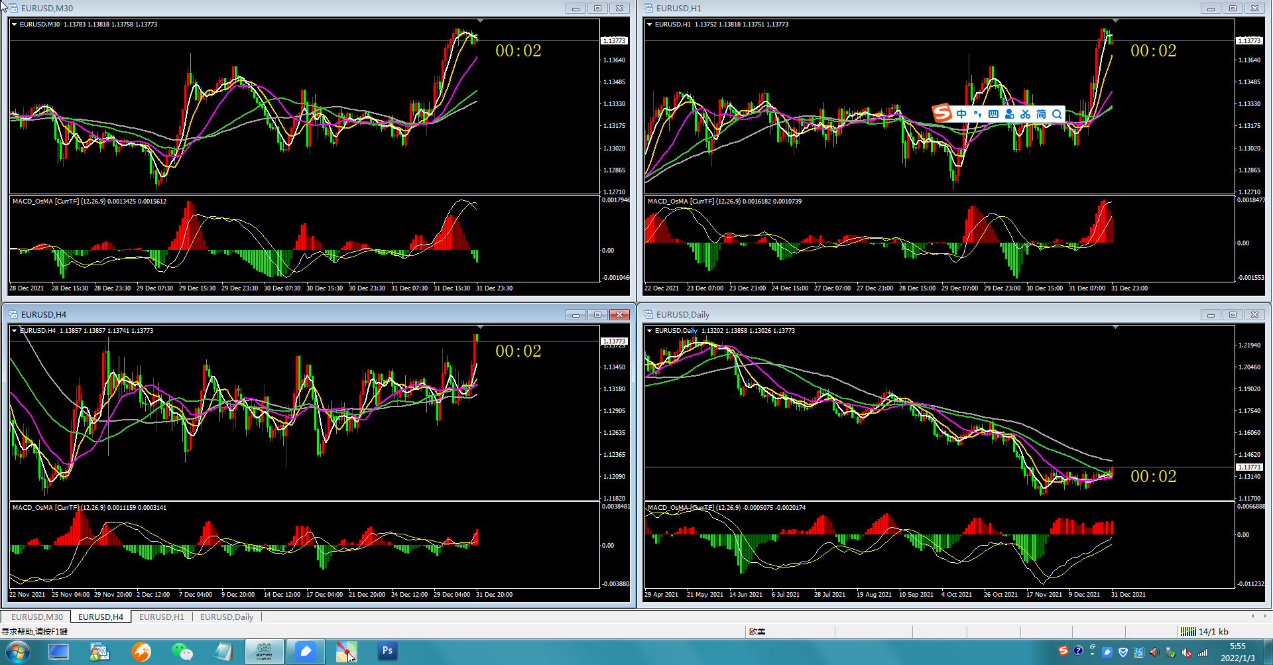Switch to the active green-logo taskbar app

(x=265, y=652)
